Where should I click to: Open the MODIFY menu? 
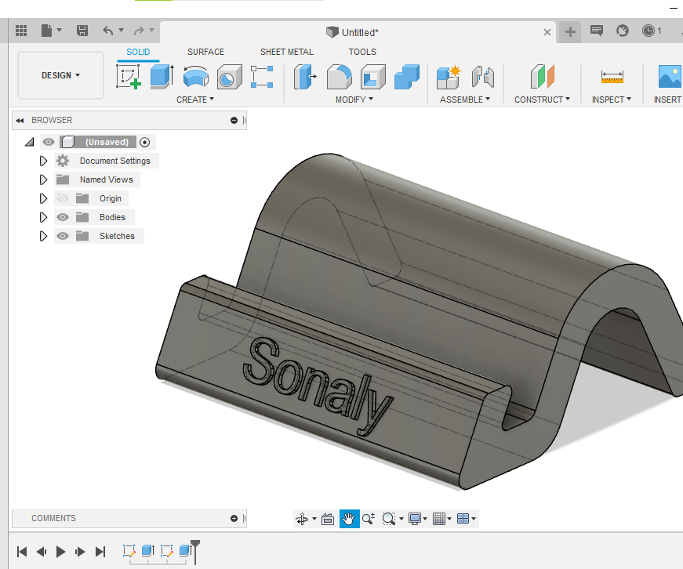[354, 100]
